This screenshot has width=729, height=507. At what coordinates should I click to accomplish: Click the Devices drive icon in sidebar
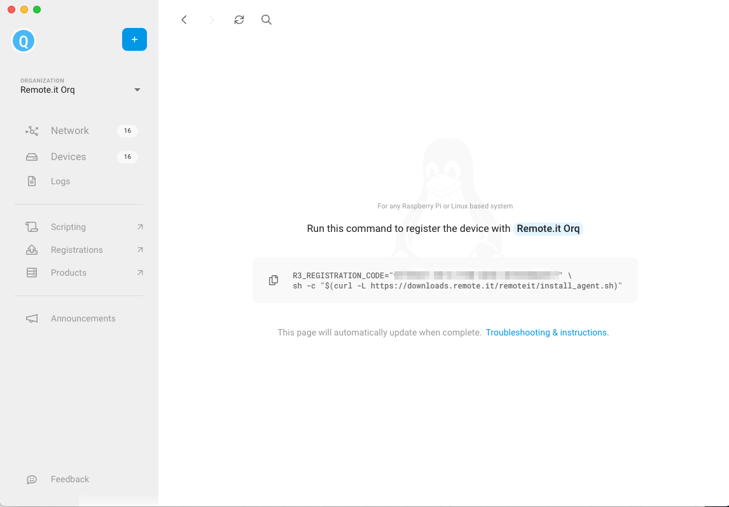pyautogui.click(x=32, y=157)
